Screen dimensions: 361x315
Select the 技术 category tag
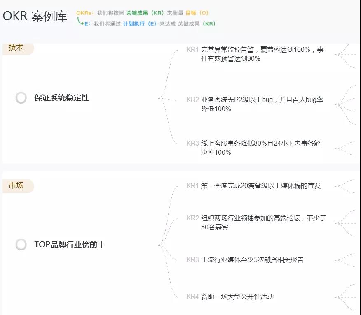[x=16, y=47]
